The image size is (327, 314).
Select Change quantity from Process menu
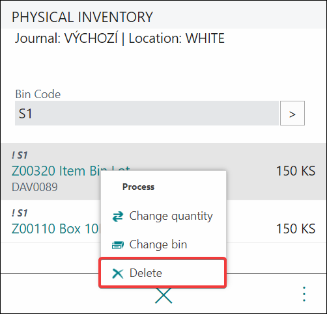(x=163, y=216)
